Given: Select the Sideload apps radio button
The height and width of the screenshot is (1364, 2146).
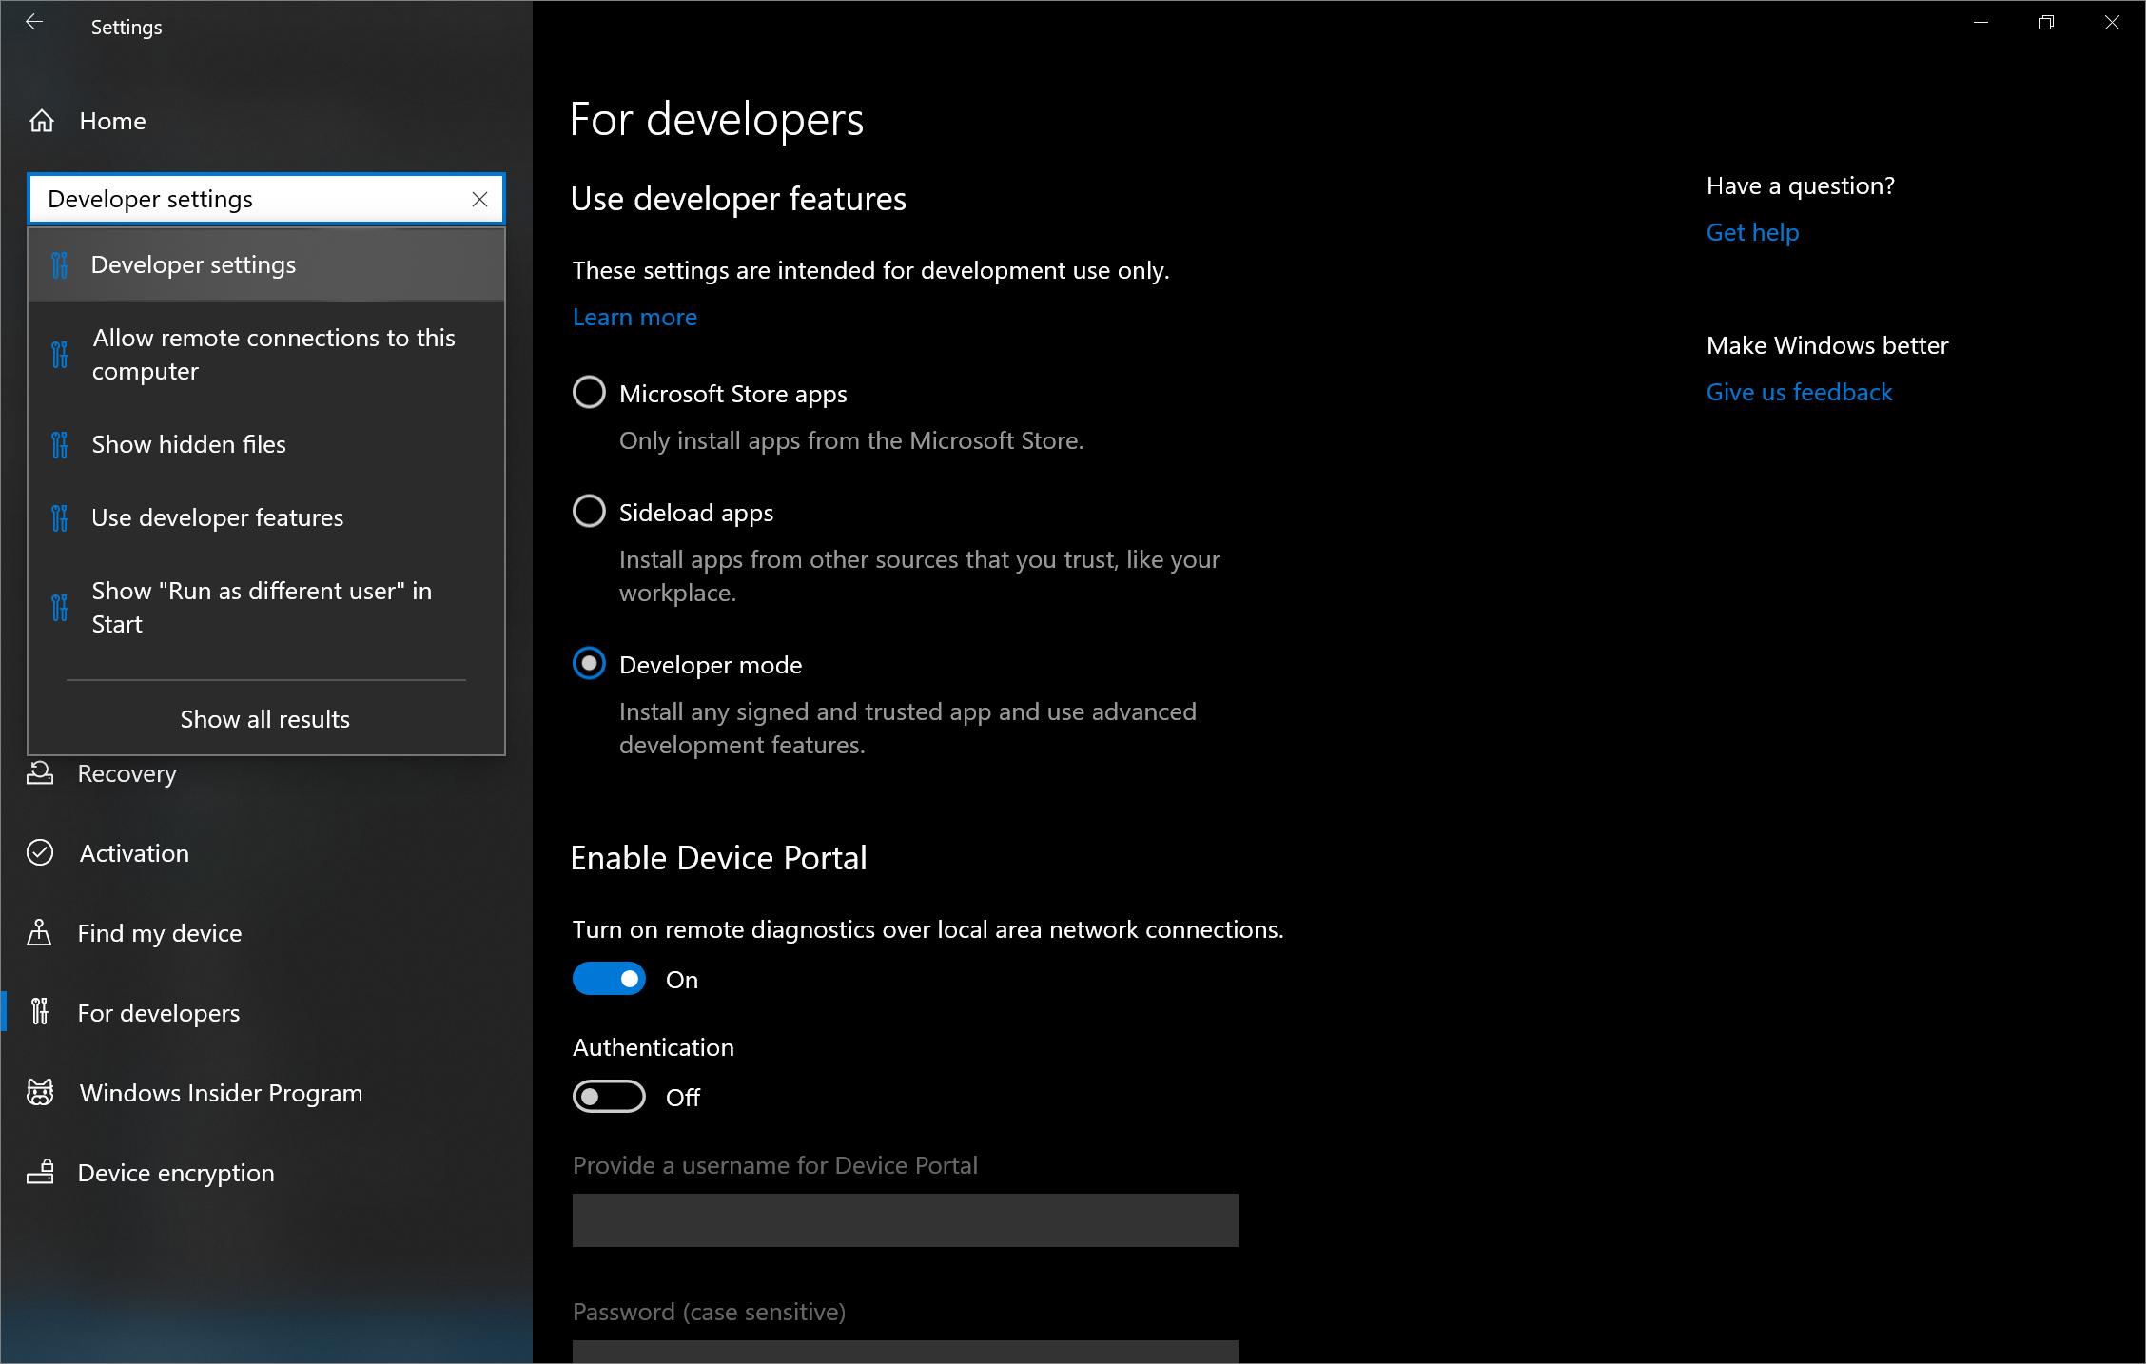Looking at the screenshot, I should 590,512.
